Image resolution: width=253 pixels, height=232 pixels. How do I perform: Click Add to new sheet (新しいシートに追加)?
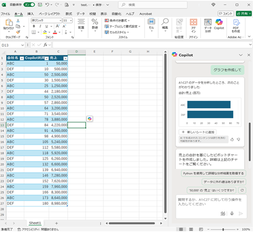[198, 132]
